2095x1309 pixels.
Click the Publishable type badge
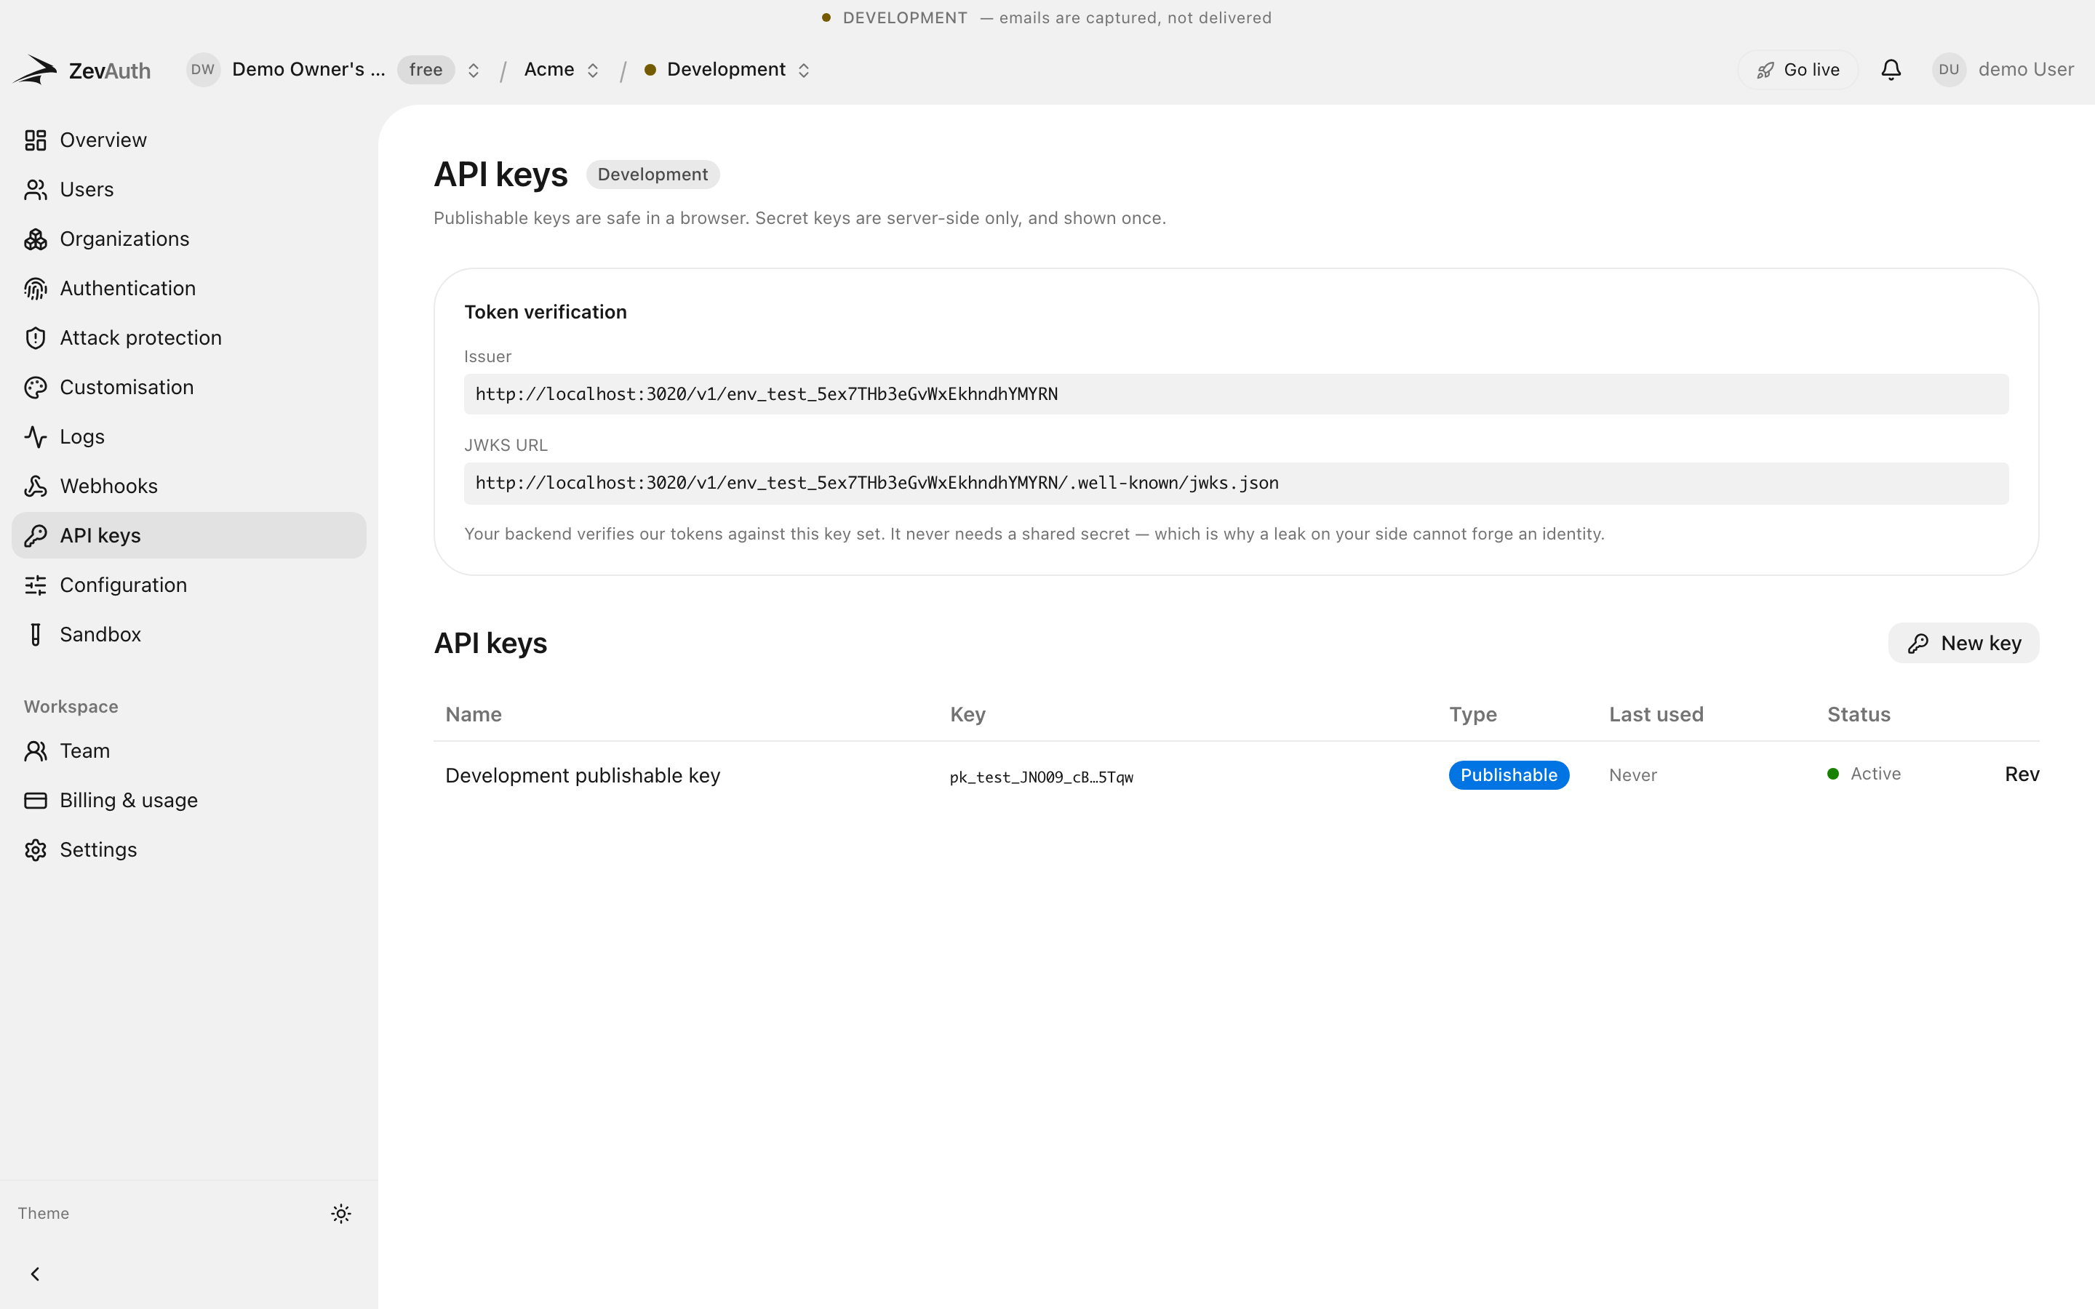(x=1509, y=774)
